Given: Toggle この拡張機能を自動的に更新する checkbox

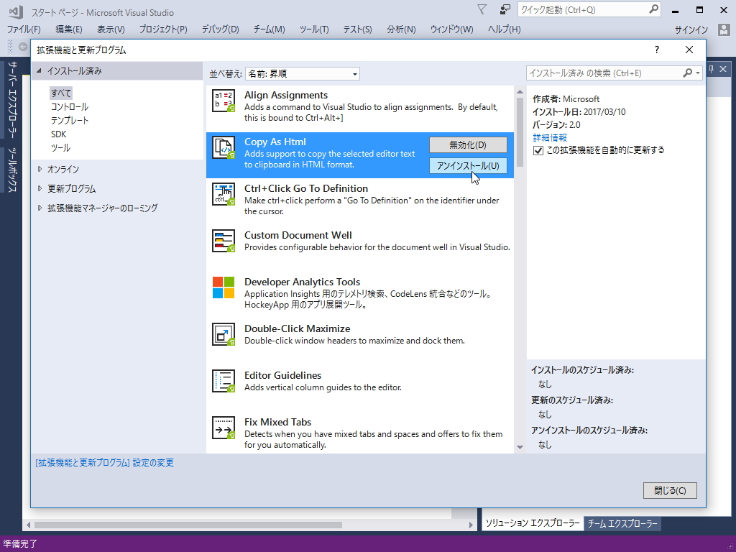Looking at the screenshot, I should pos(538,151).
